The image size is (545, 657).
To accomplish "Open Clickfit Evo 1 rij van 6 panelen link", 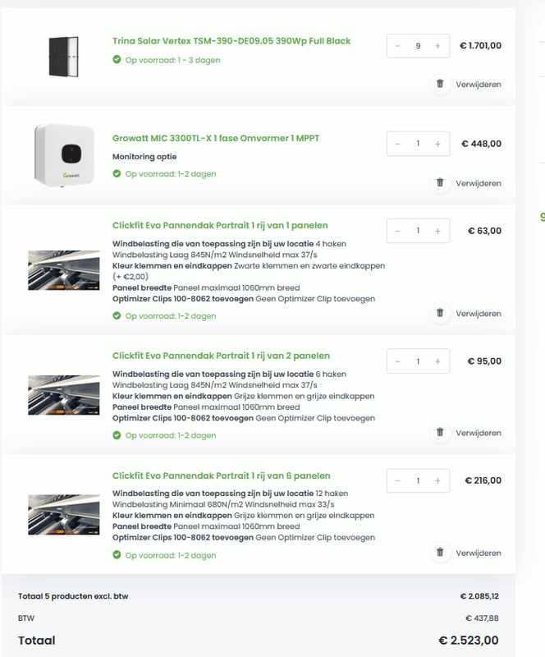I will (x=222, y=476).
